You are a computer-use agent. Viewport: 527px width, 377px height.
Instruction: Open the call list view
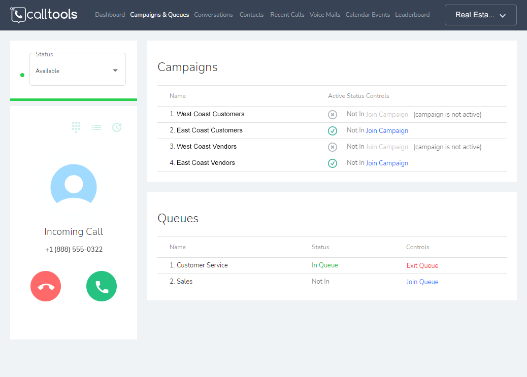pyautogui.click(x=96, y=127)
